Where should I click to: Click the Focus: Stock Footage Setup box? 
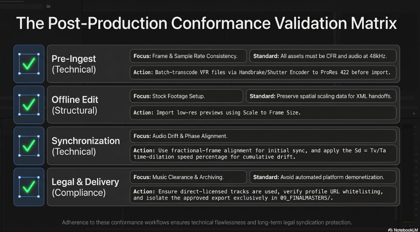point(186,96)
